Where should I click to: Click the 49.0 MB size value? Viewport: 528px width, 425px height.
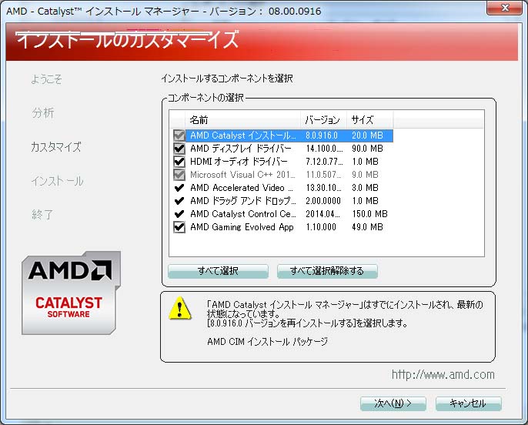[x=367, y=227]
